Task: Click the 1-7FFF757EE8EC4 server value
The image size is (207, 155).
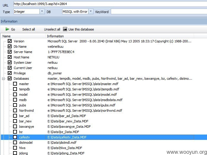Action: pyautogui.click(x=61, y=52)
